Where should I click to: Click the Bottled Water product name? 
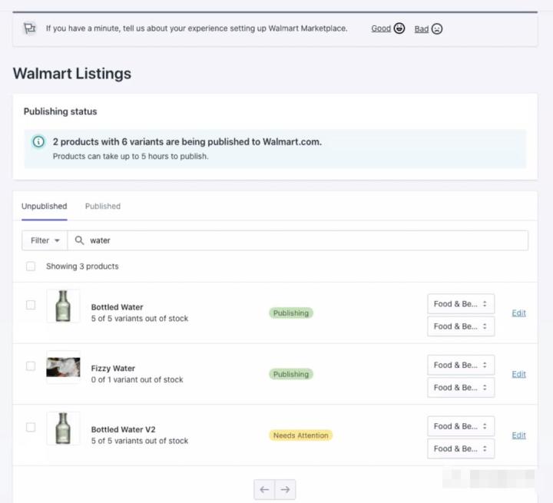coord(117,307)
